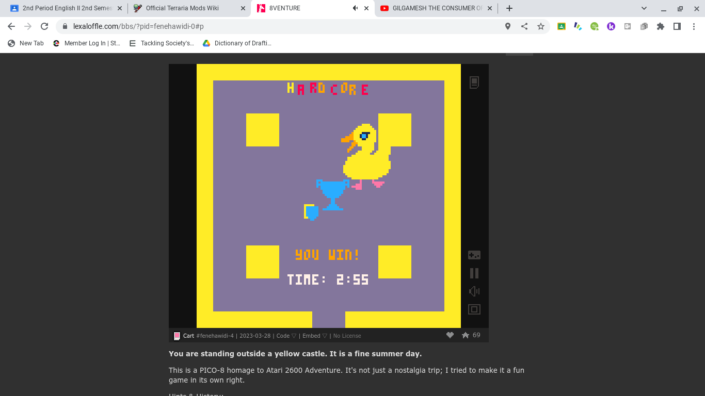Click the No License label
The image size is (705, 396).
click(347, 336)
